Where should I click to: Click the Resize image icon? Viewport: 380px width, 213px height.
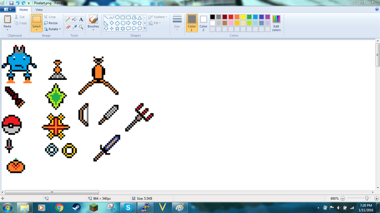(x=46, y=23)
